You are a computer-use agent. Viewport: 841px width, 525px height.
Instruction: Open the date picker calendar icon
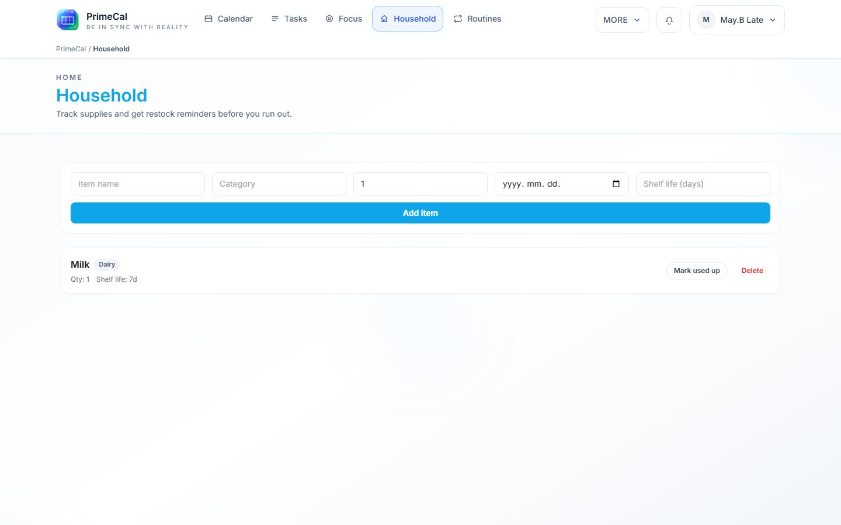click(616, 184)
